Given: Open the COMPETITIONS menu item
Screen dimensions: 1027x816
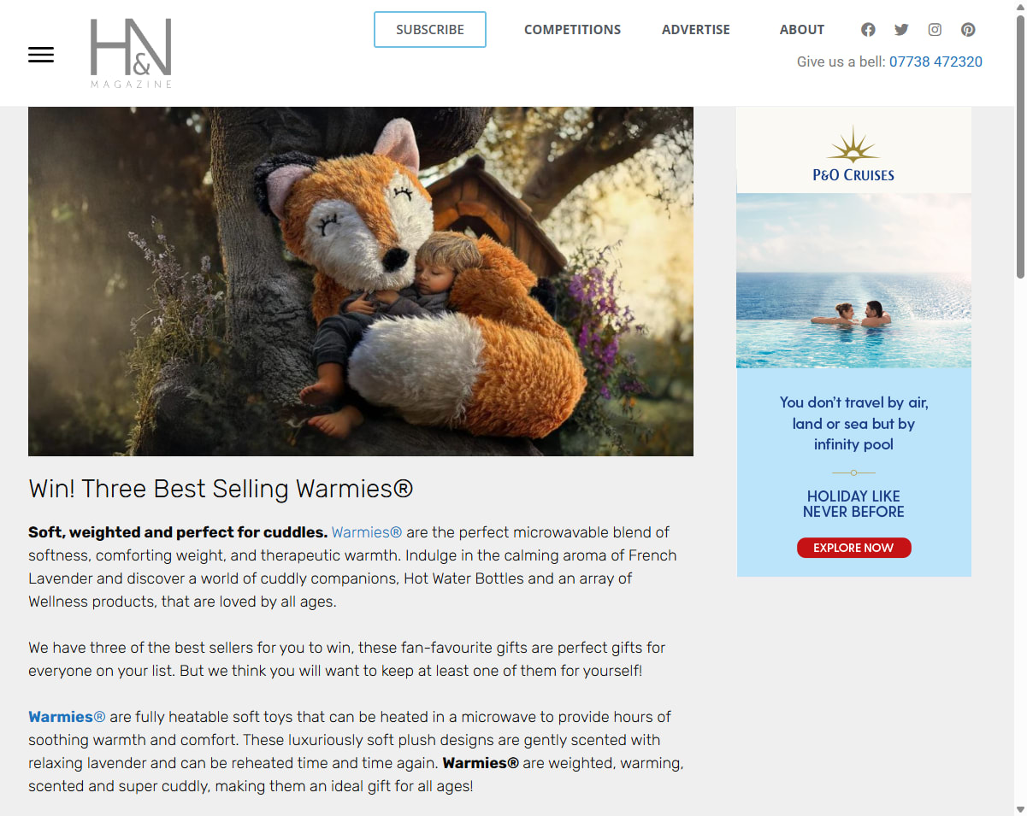Looking at the screenshot, I should click(572, 29).
